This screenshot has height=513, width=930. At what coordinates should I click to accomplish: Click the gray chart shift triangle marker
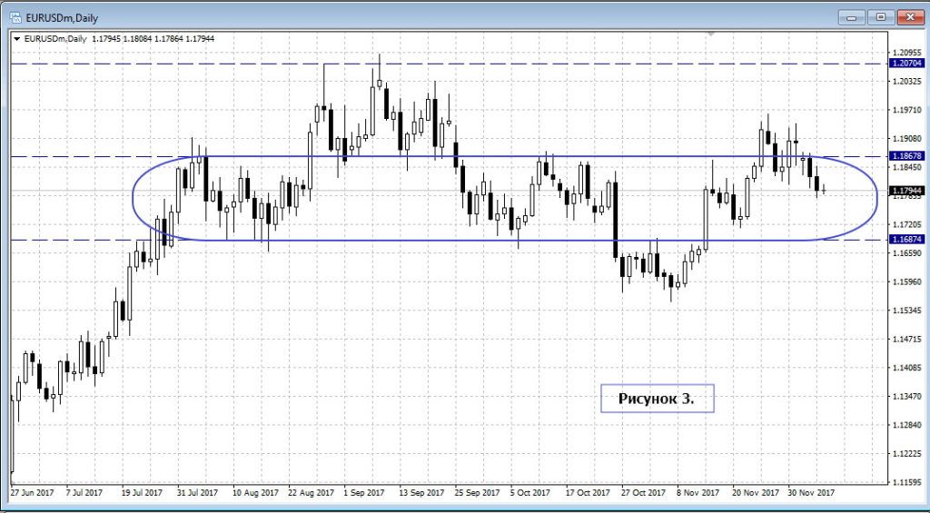(x=711, y=35)
